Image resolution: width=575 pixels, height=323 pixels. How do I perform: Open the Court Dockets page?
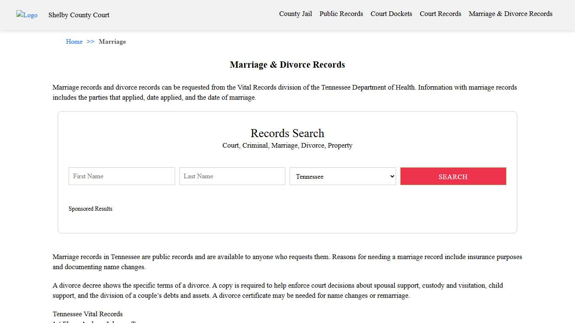click(391, 13)
